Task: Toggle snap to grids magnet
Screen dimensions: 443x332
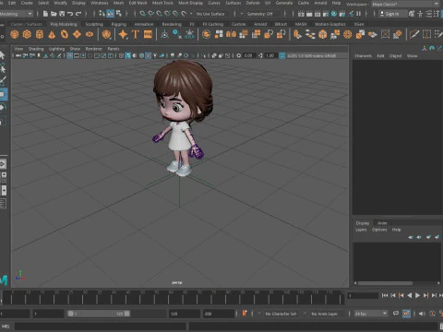Action: click(143, 14)
